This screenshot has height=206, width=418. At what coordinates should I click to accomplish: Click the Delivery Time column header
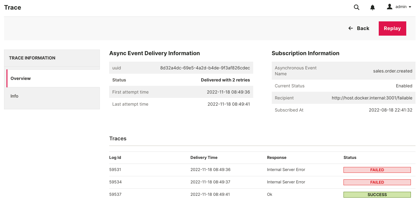(204, 158)
